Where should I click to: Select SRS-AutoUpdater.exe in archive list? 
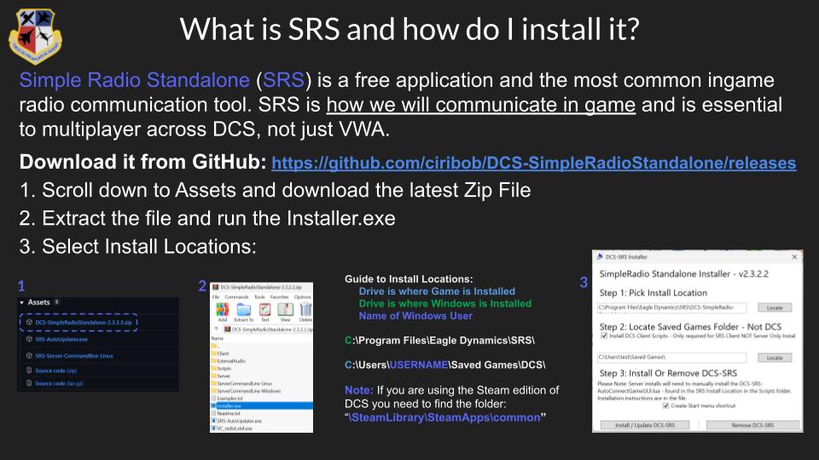coord(261,420)
